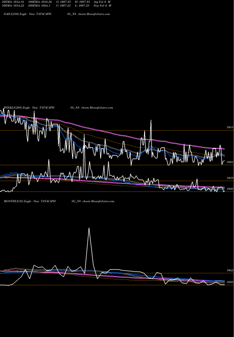Click the SG_NS label in the daily header
Screen dimensions: 234x337
point(72,14)
